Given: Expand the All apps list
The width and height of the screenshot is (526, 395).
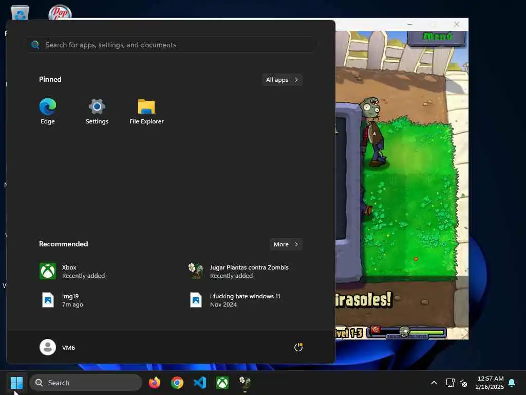Looking at the screenshot, I should click(x=282, y=80).
